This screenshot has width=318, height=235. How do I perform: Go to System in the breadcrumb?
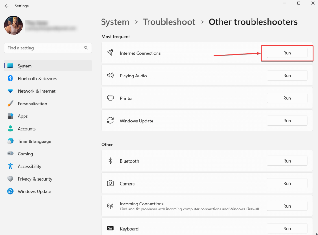(115, 22)
